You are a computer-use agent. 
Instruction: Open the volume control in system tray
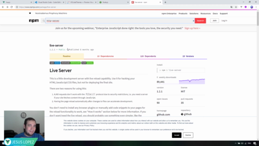pos(242,143)
